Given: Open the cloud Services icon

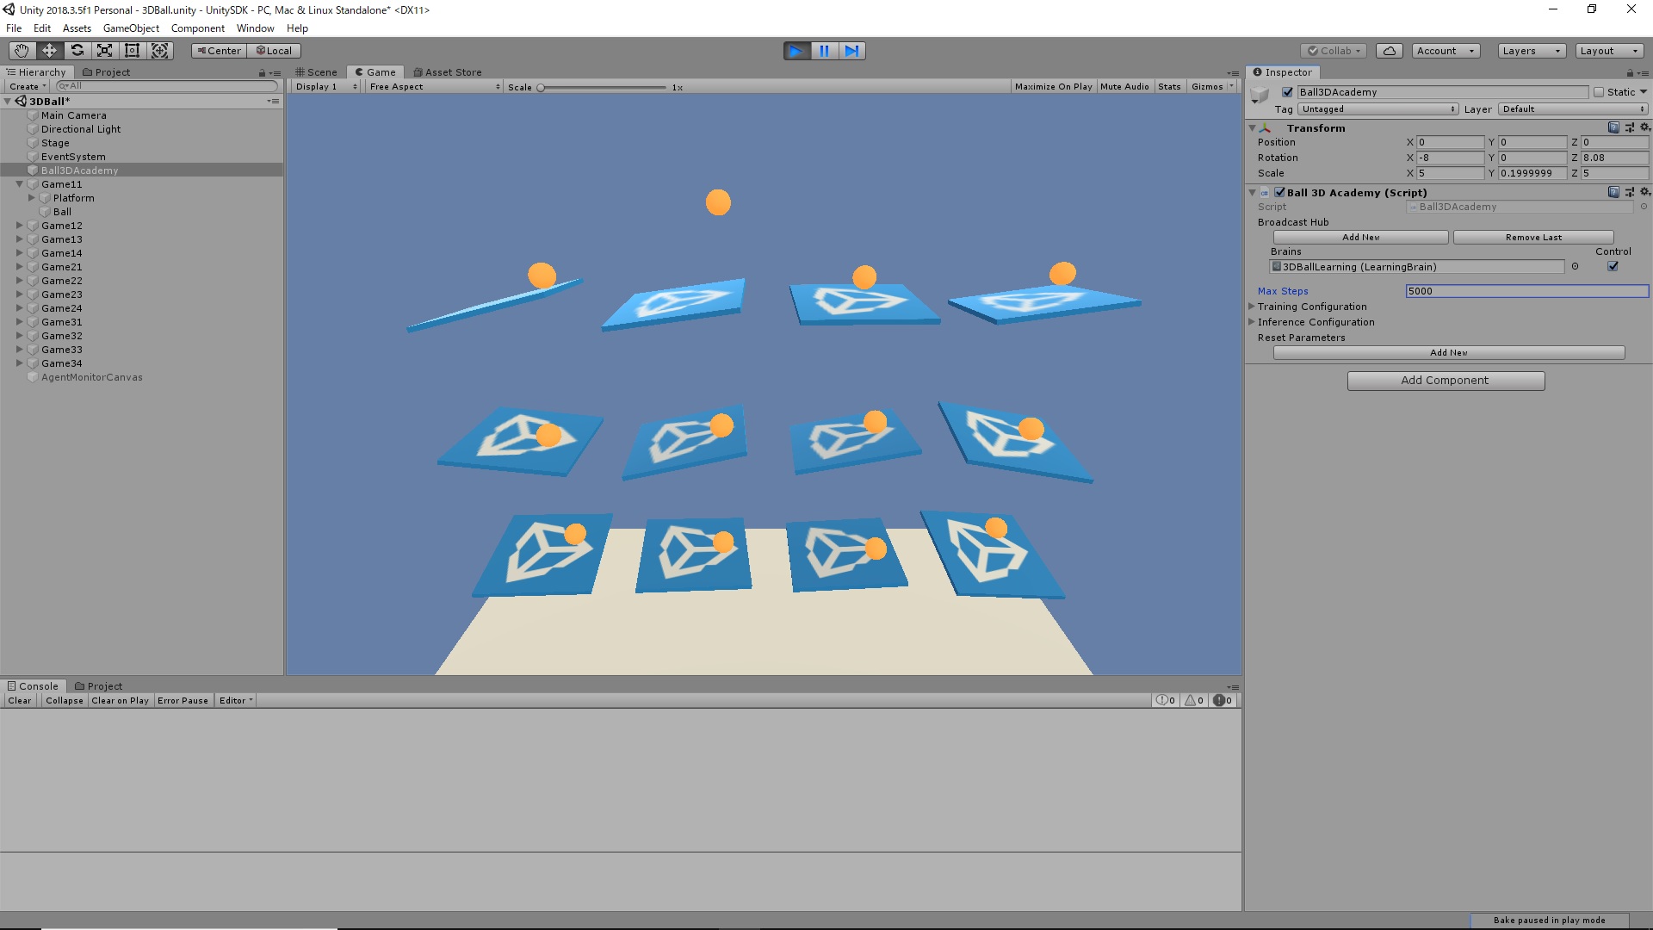Looking at the screenshot, I should (x=1389, y=51).
